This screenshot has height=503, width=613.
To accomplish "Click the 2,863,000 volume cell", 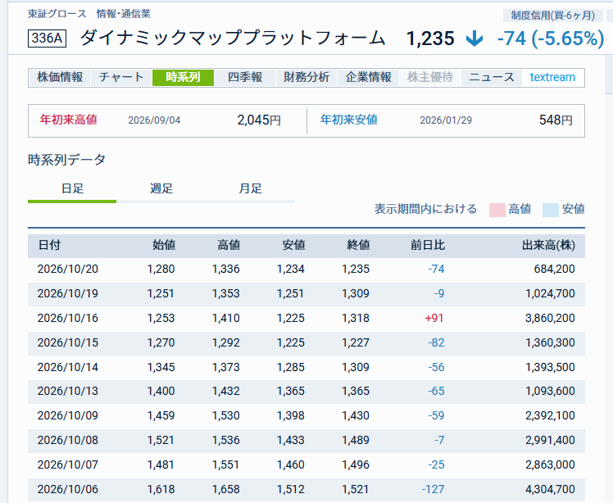I will 550,464.
